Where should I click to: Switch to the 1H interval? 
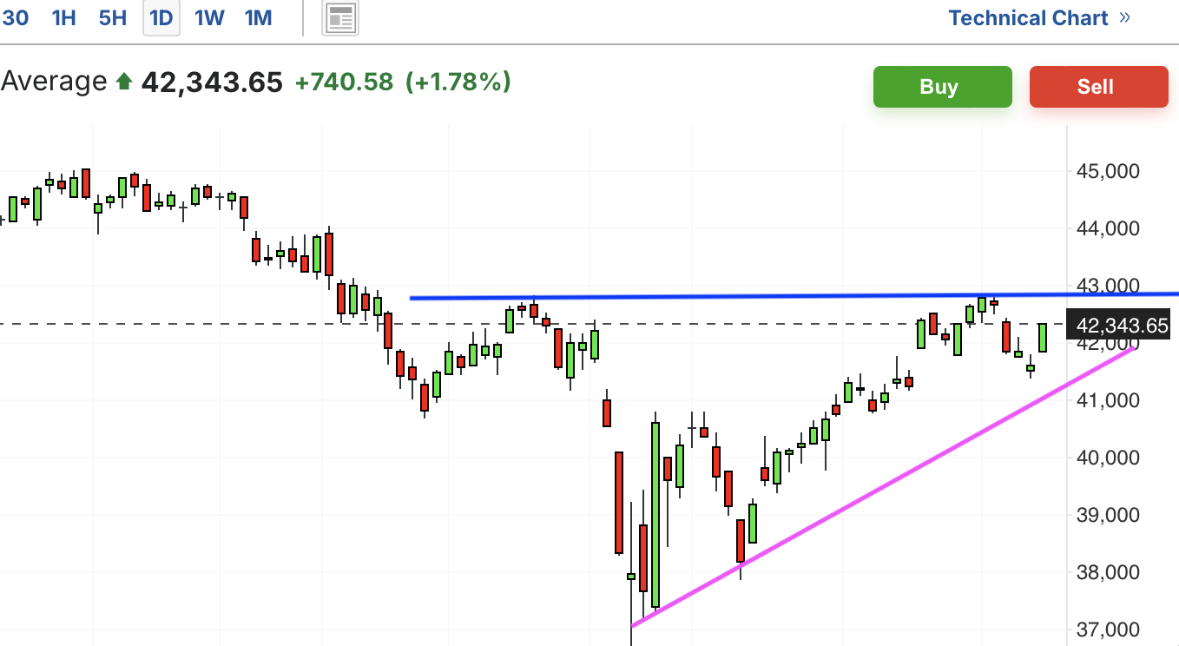(x=63, y=17)
